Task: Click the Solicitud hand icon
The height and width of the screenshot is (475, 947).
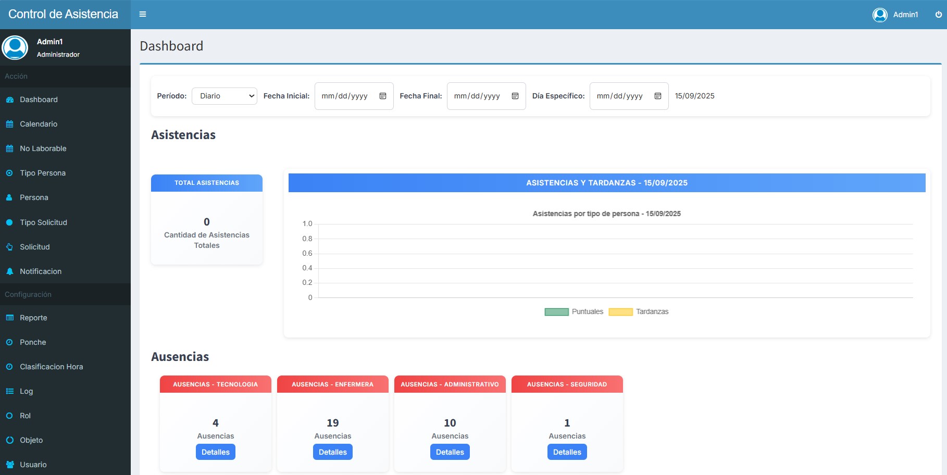Action: click(x=9, y=247)
